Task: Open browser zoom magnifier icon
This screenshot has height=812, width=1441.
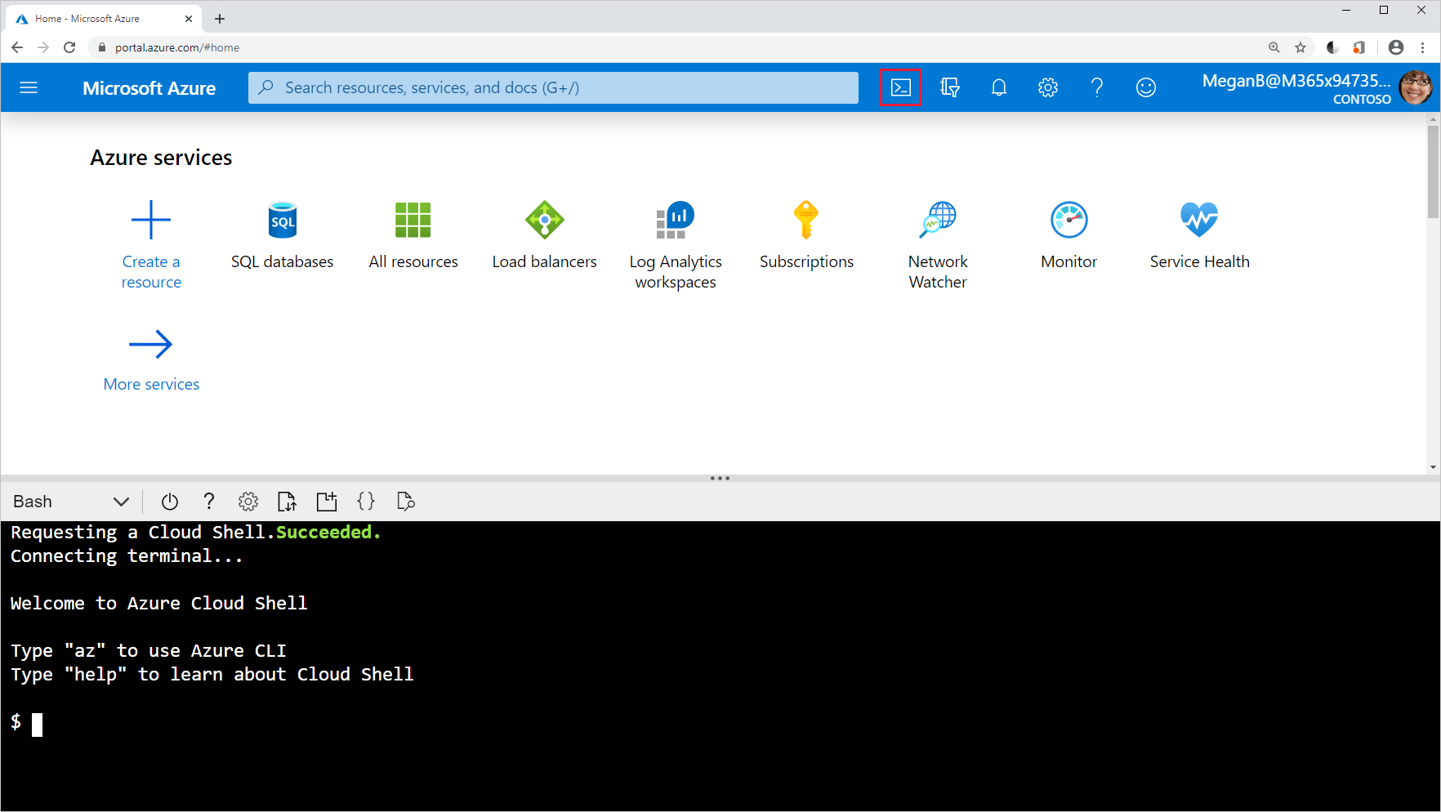Action: coord(1274,47)
